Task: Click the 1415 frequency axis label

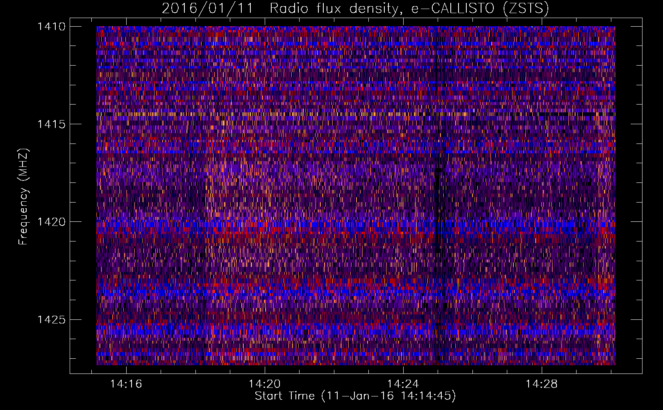Action: click(51, 124)
